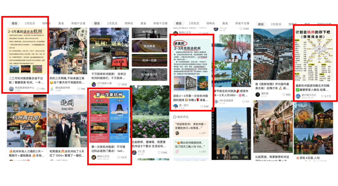Select the 宋城千古情 tab

pos(78,23)
